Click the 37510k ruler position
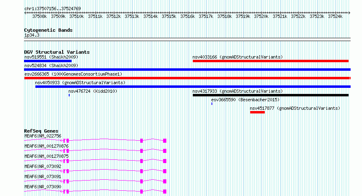Viewport: 362px width, 196px height. [x=76, y=16]
